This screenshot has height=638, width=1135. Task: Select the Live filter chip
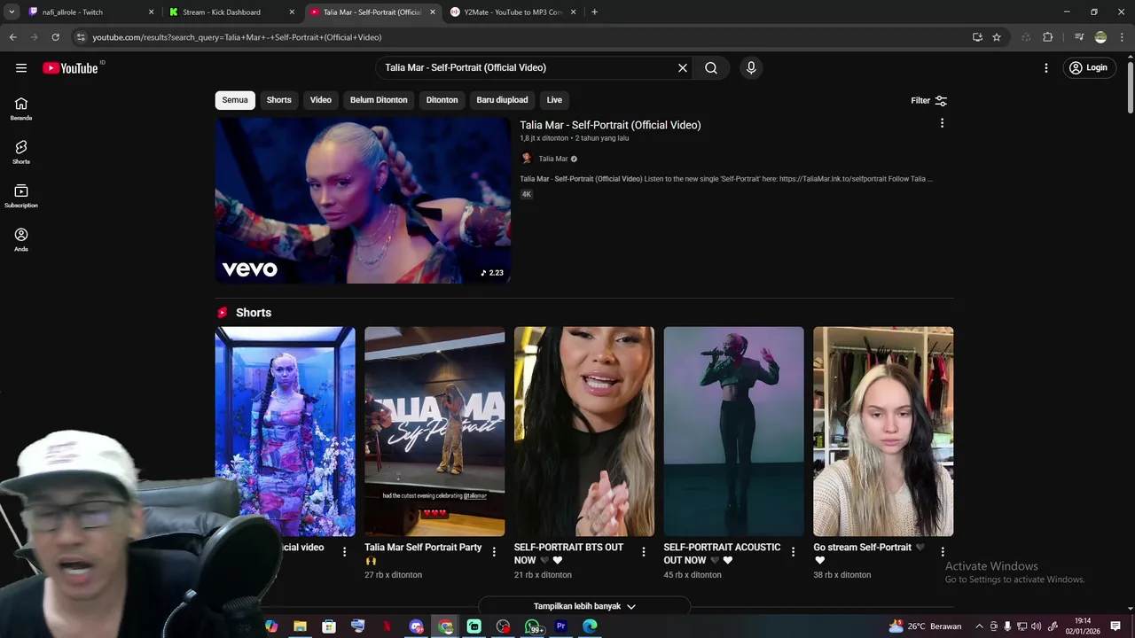pos(554,100)
